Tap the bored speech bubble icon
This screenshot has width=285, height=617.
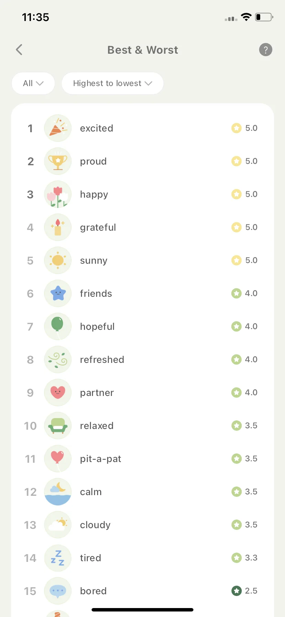58,591
